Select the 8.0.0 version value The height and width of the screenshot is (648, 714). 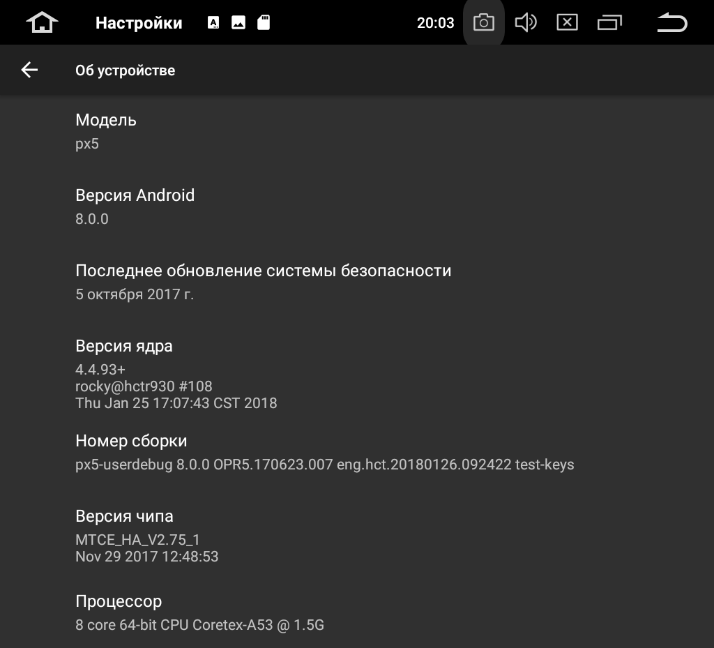pos(92,219)
